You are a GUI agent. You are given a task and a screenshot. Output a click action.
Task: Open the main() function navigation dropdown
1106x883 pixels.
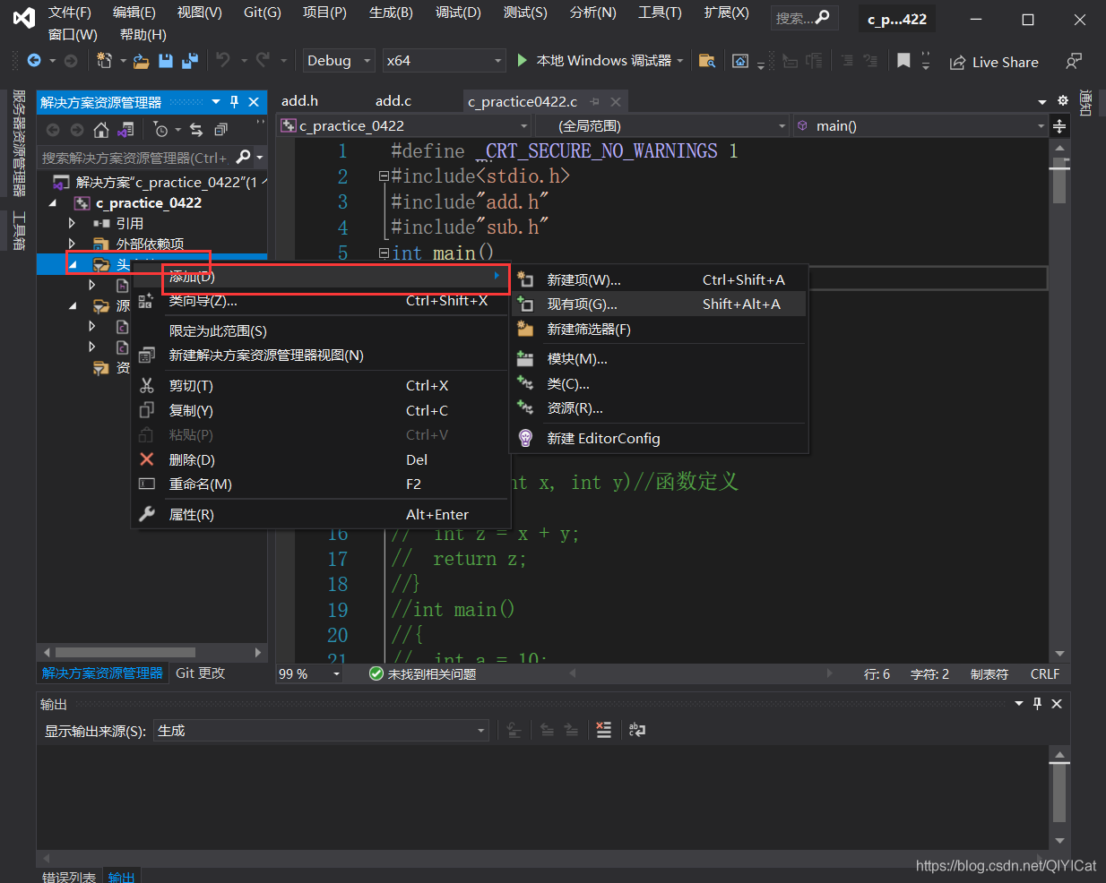pos(920,126)
